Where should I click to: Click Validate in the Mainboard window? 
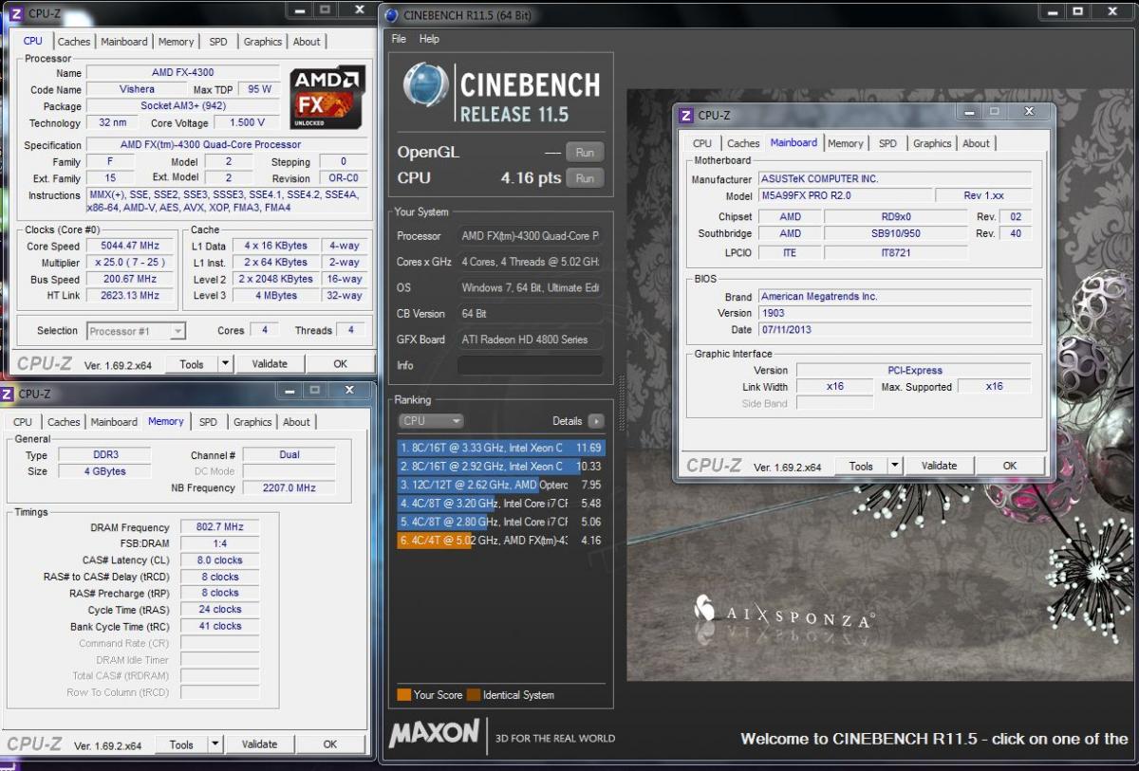[939, 466]
